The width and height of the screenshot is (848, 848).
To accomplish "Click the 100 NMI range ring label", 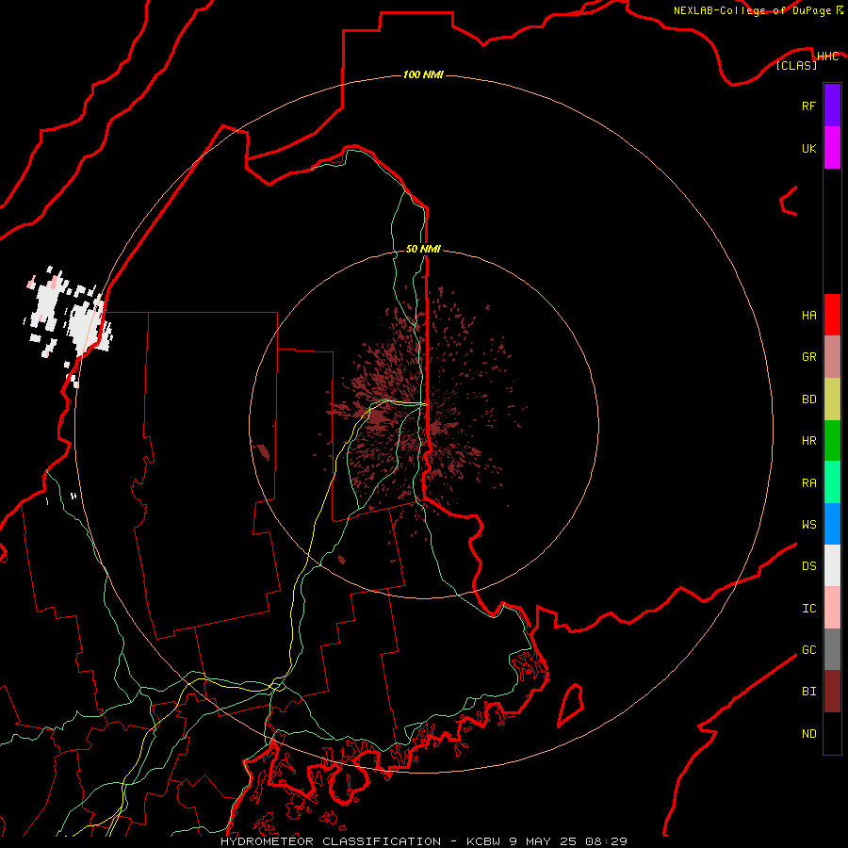I will [423, 74].
